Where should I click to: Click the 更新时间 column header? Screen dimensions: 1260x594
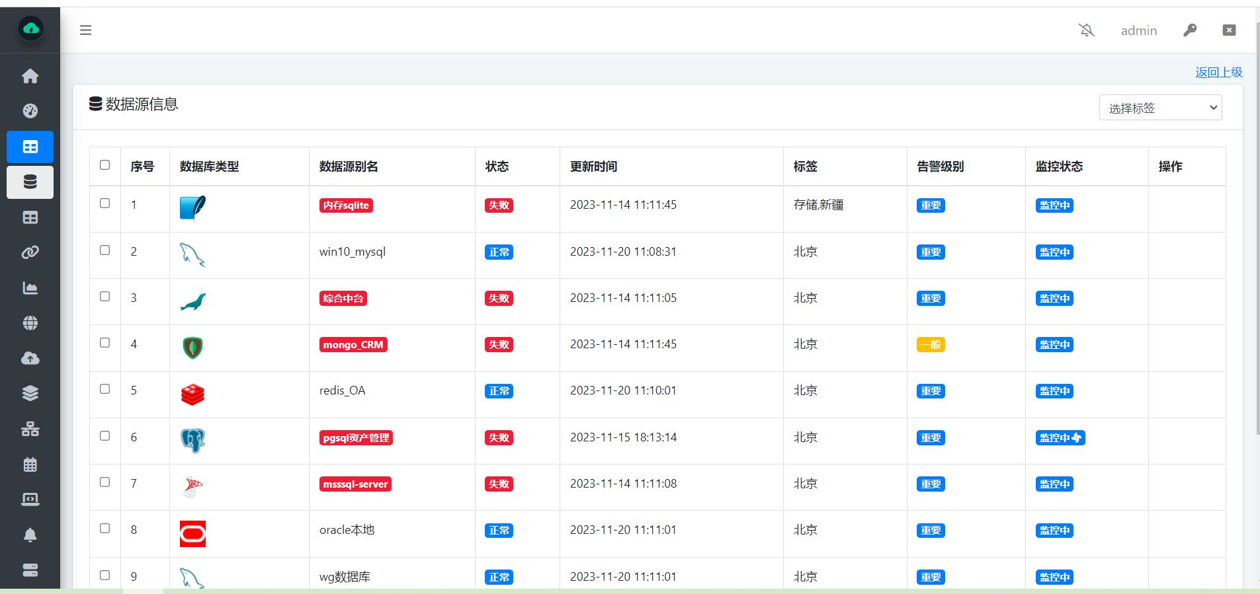(593, 167)
